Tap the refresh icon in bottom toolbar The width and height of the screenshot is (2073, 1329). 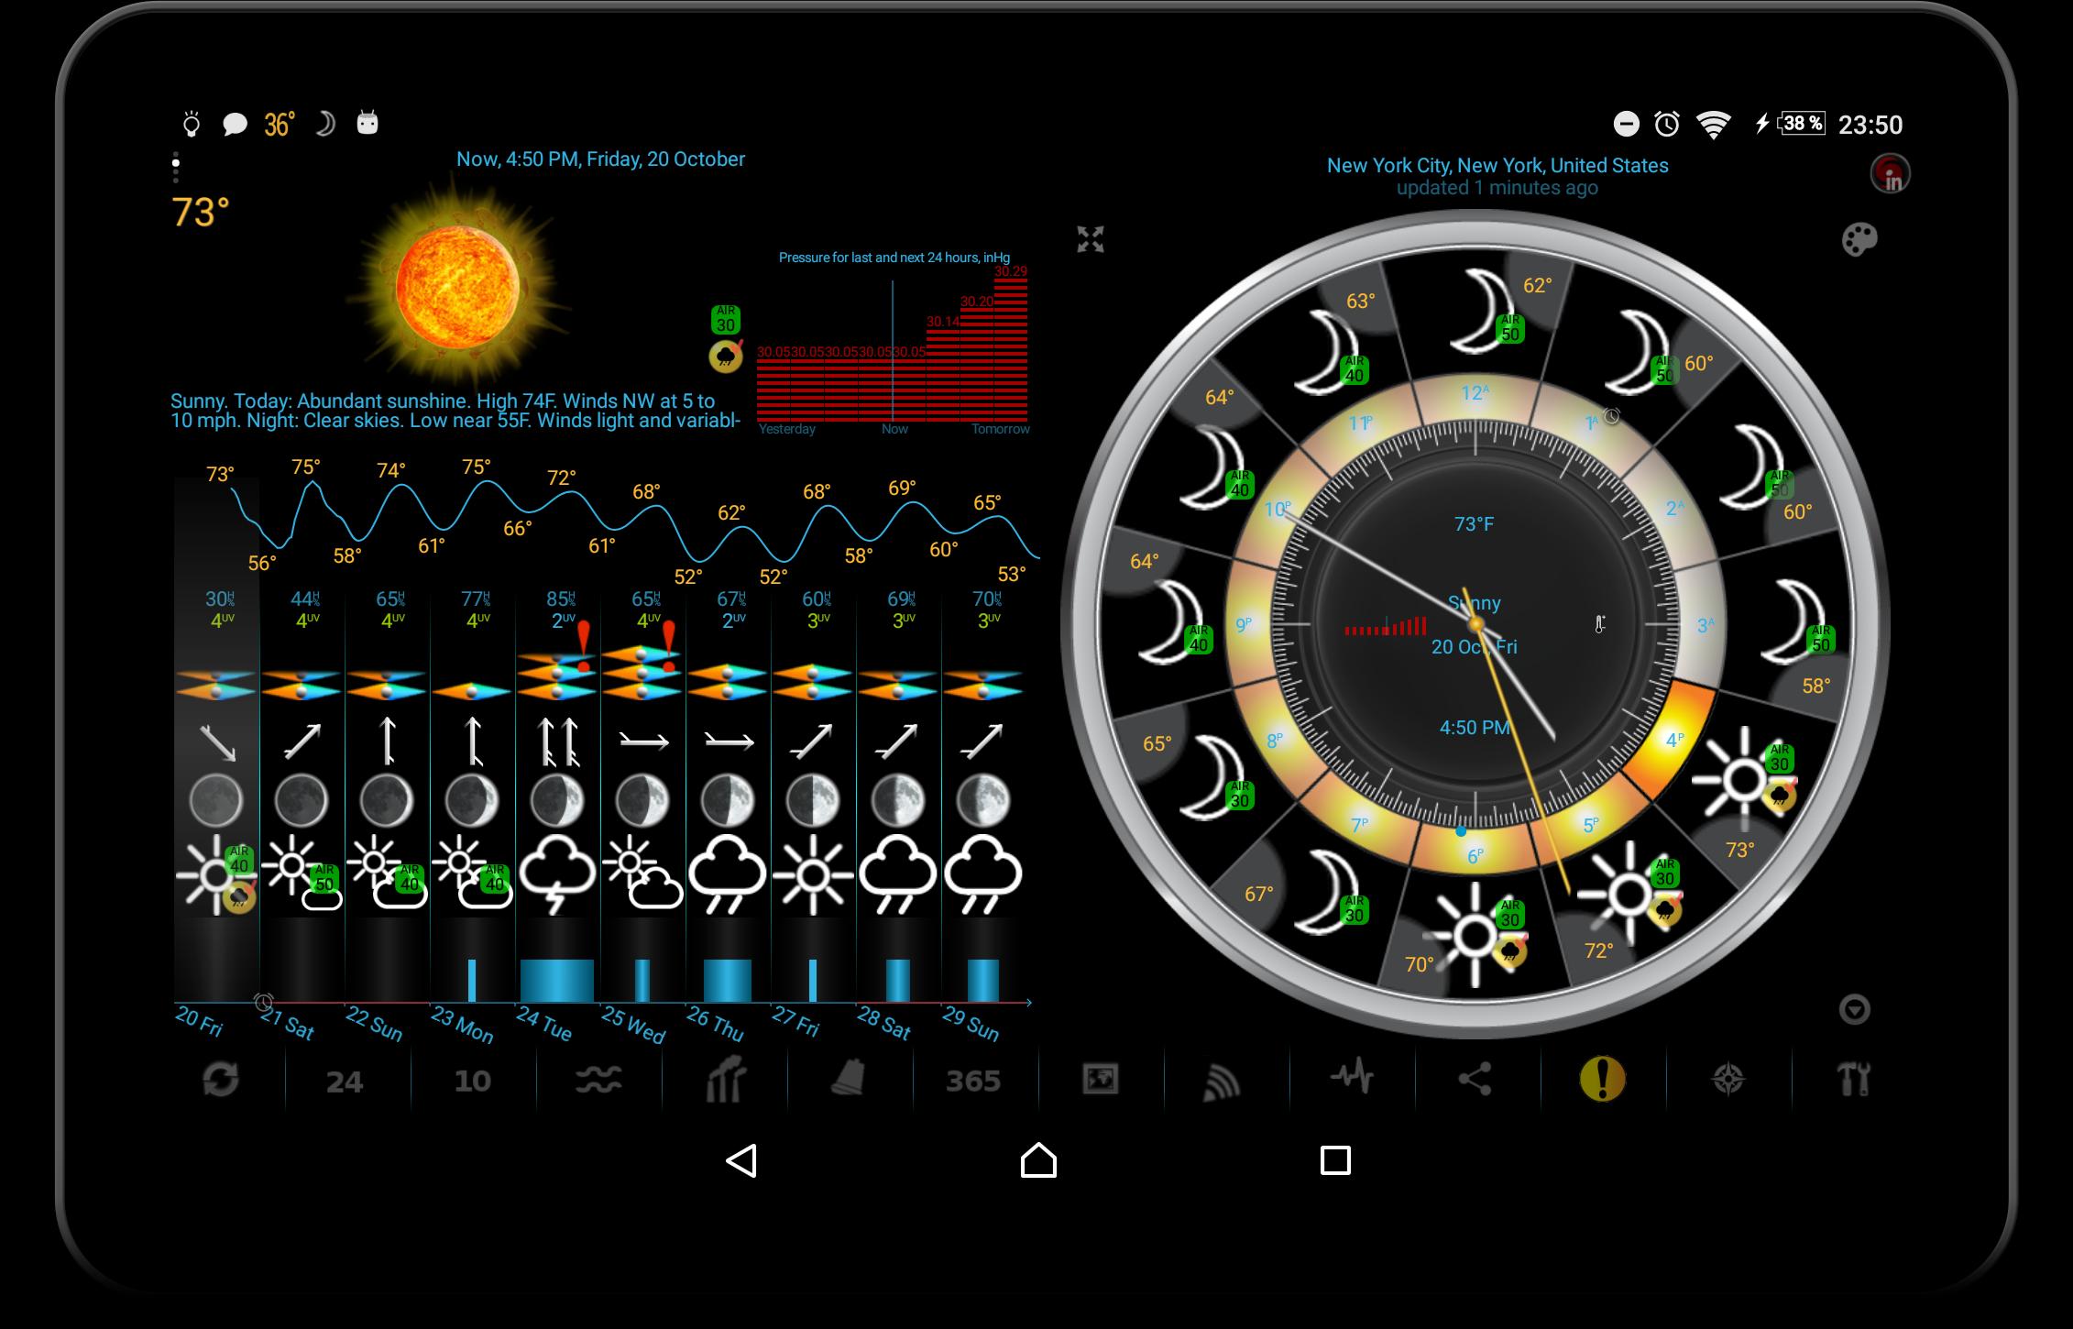tap(221, 1079)
